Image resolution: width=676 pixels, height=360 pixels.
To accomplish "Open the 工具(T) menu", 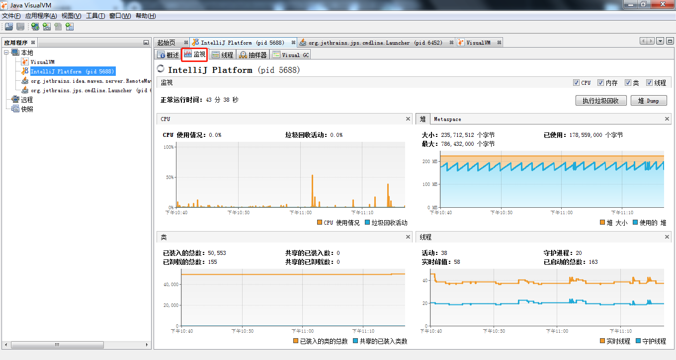I will 95,16.
